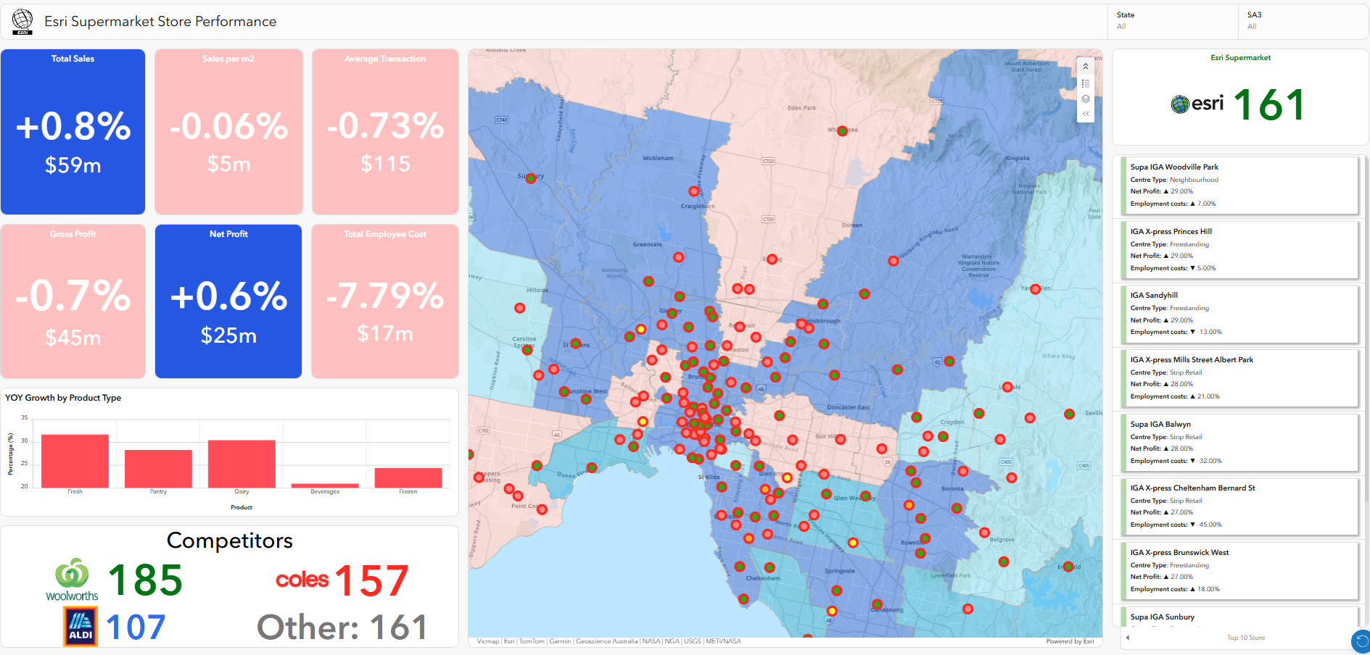Select Supa IGA Woodville Park list item
The width and height of the screenshot is (1370, 655).
click(x=1239, y=185)
